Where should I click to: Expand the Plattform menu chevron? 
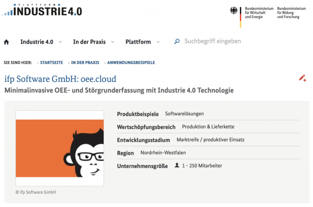[x=158, y=42]
